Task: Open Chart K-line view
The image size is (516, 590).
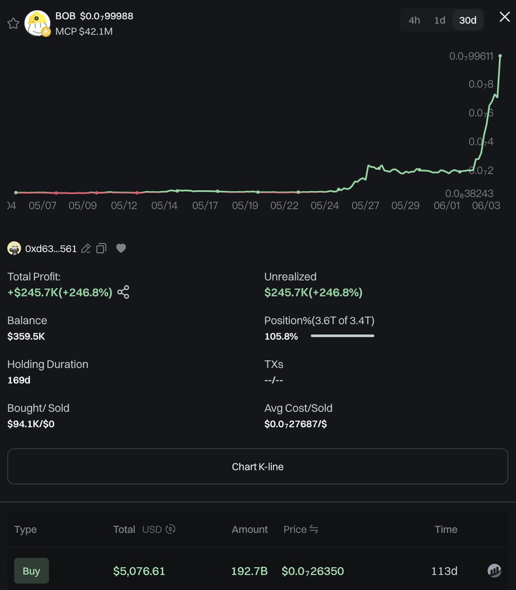Action: 258,466
